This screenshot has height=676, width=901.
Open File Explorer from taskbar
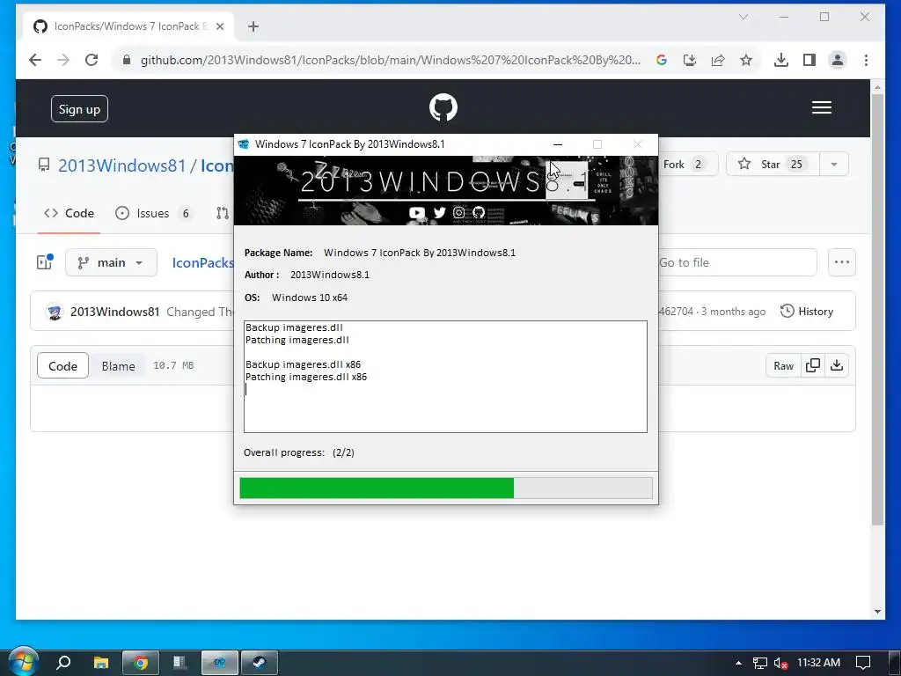[x=101, y=663]
